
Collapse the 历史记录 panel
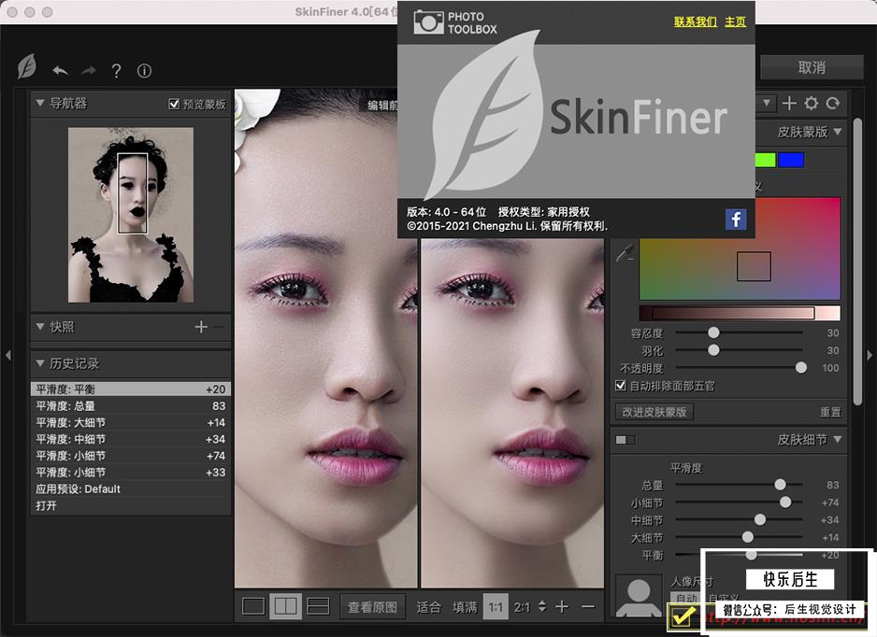39,363
